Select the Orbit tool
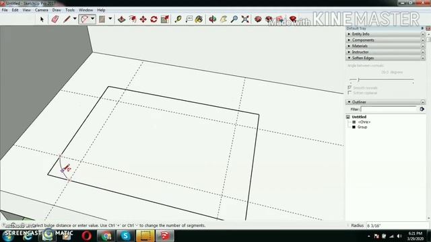The image size is (431, 242). [x=213, y=19]
